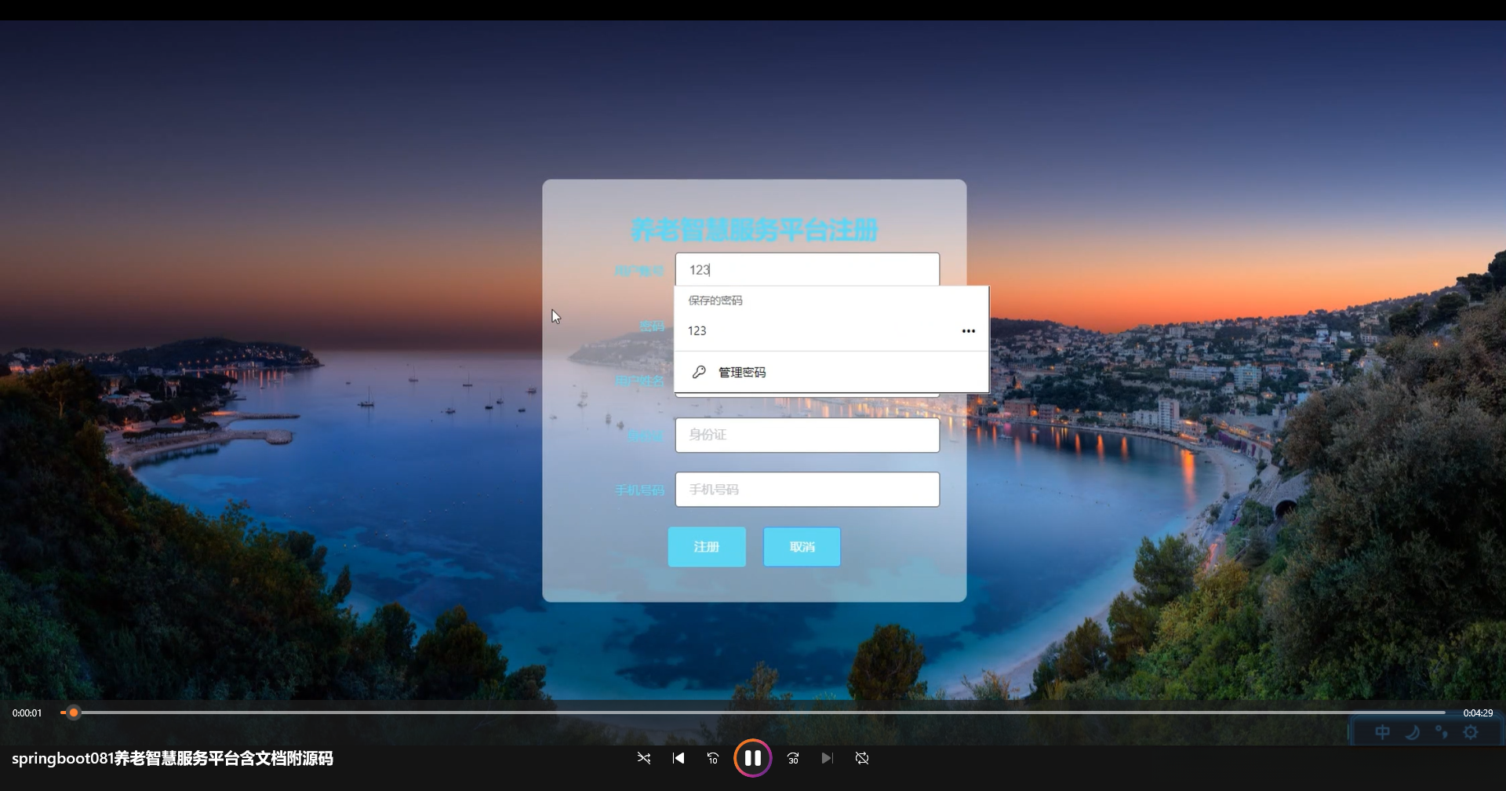The width and height of the screenshot is (1506, 791).
Task: Click the username field containing 123
Action: coord(807,270)
